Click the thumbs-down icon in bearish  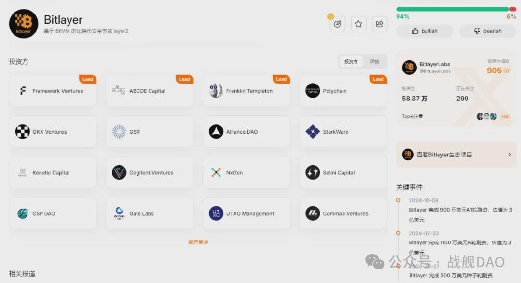pyautogui.click(x=477, y=31)
